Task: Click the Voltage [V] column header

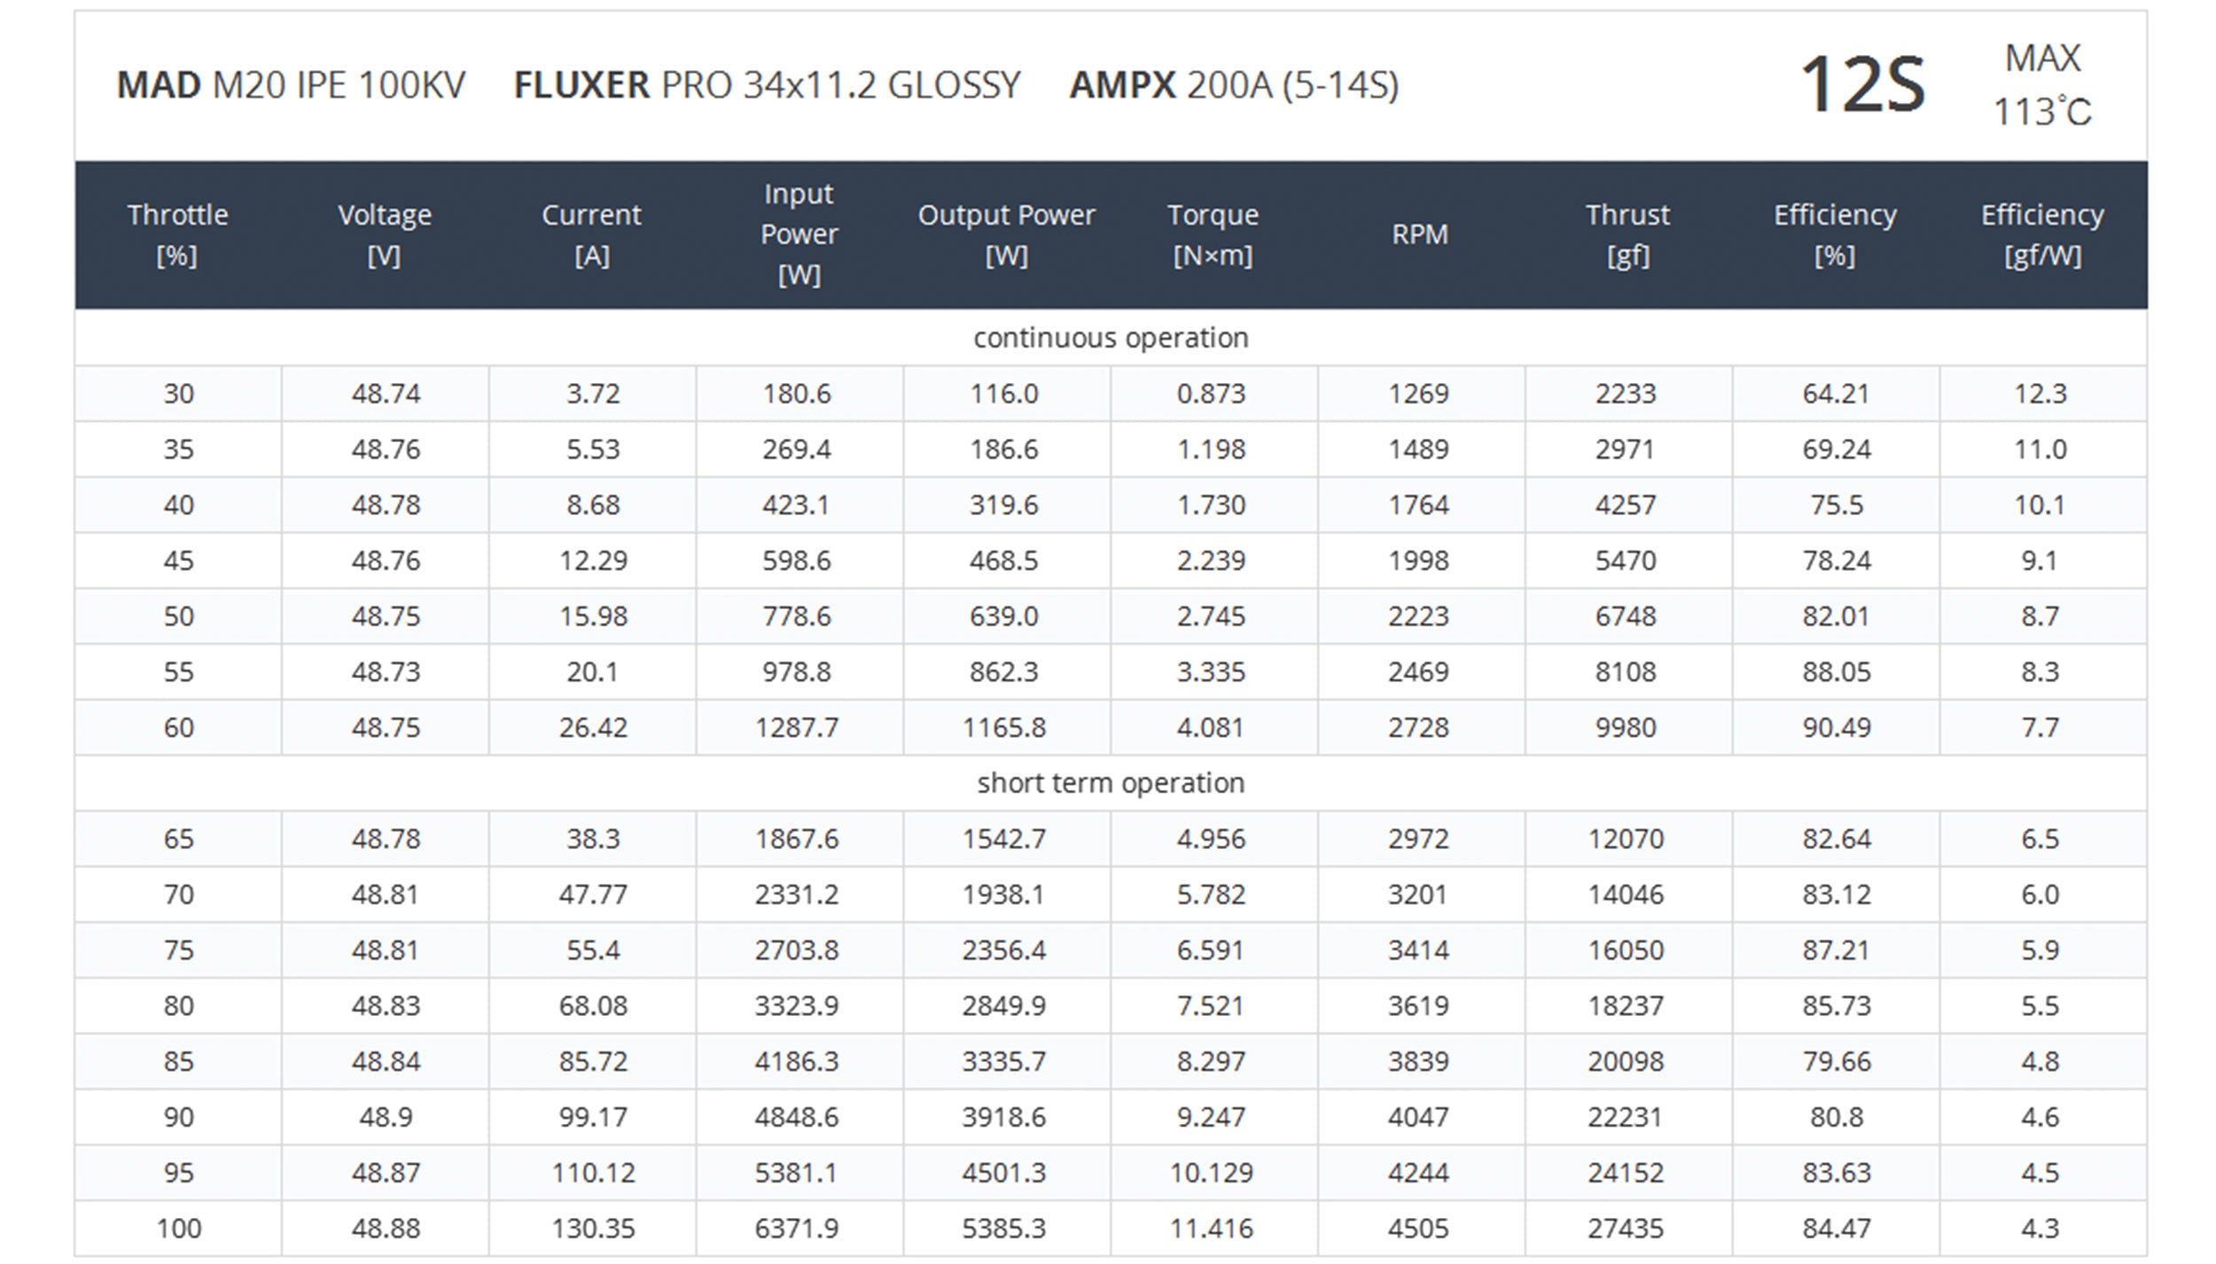Action: (x=385, y=235)
